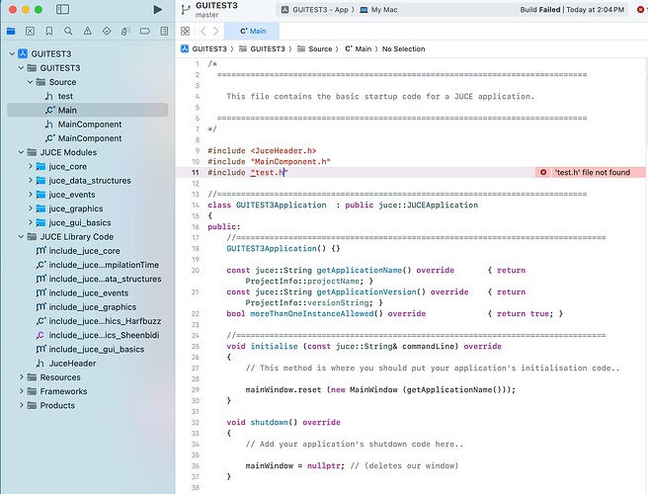Screen dimensions: 648x494
Task: Run the project with the play button
Action: point(157,10)
